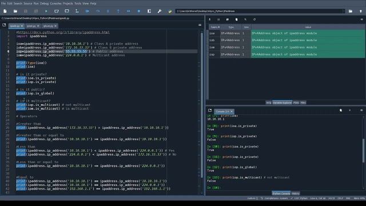Close the first editor tab
The height and width of the screenshot is (206, 366).
22,26
